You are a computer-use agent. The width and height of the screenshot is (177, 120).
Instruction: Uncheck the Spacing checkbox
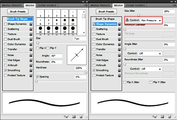coord(37,77)
